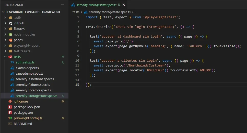This screenshot has width=247, height=133.
Task: Click Playwright icon beside saucedemo.spec.ts
Action: tap(12, 74)
